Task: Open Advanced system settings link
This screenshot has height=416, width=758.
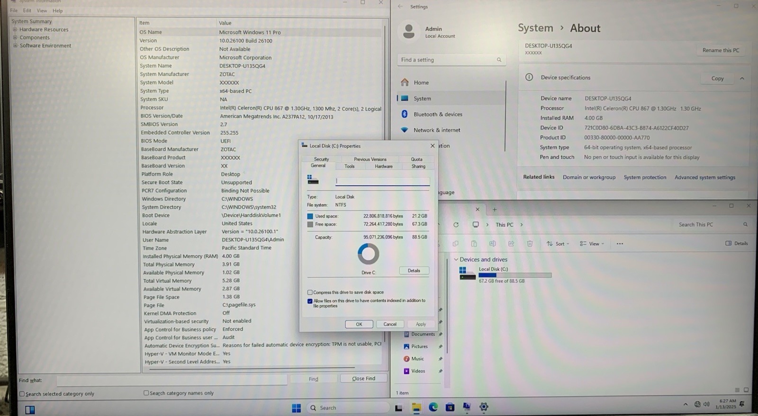Action: click(x=705, y=177)
